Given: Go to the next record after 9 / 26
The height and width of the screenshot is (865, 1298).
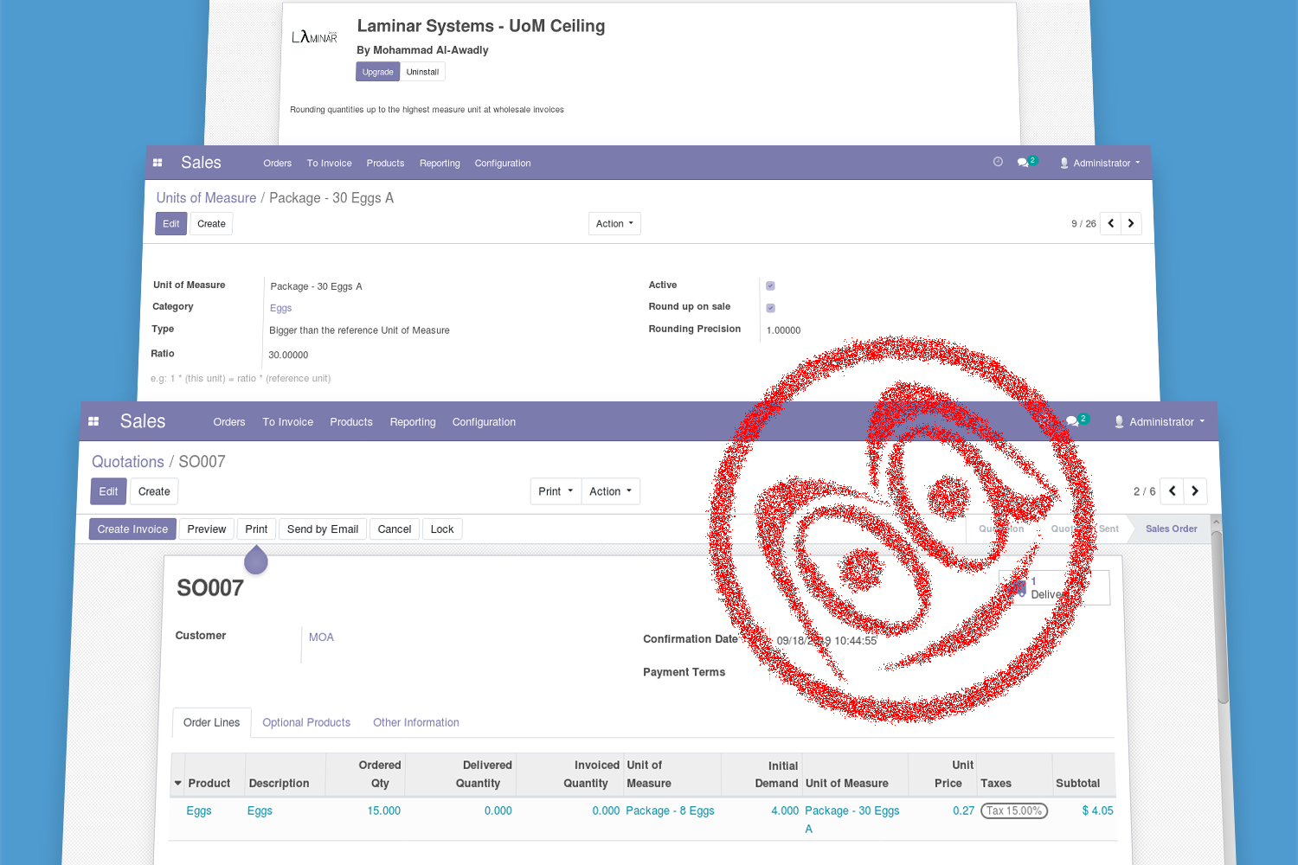Looking at the screenshot, I should [1131, 223].
